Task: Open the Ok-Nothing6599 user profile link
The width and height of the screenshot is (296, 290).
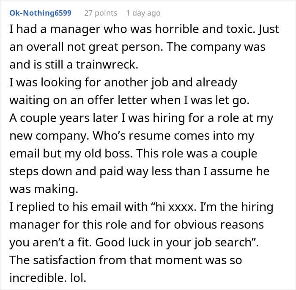Action: [x=41, y=13]
